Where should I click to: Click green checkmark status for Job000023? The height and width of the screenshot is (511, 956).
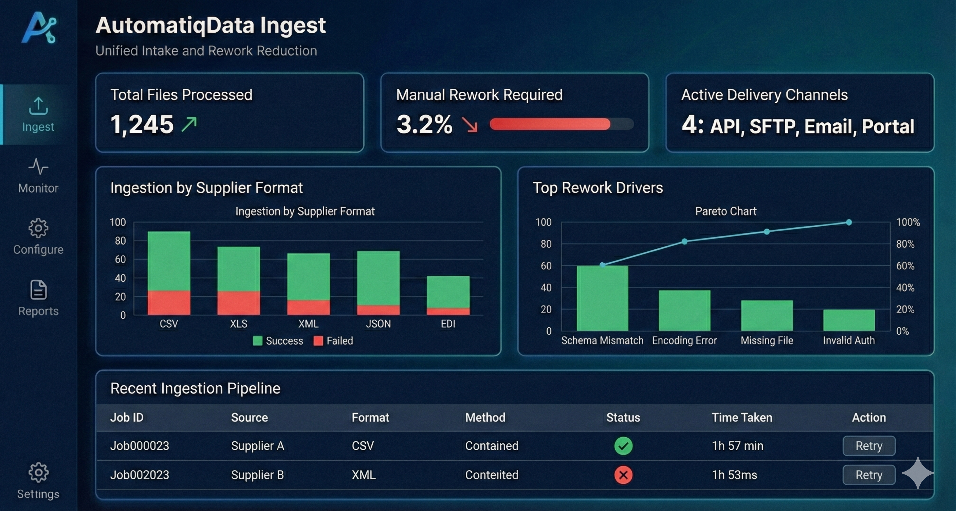623,446
